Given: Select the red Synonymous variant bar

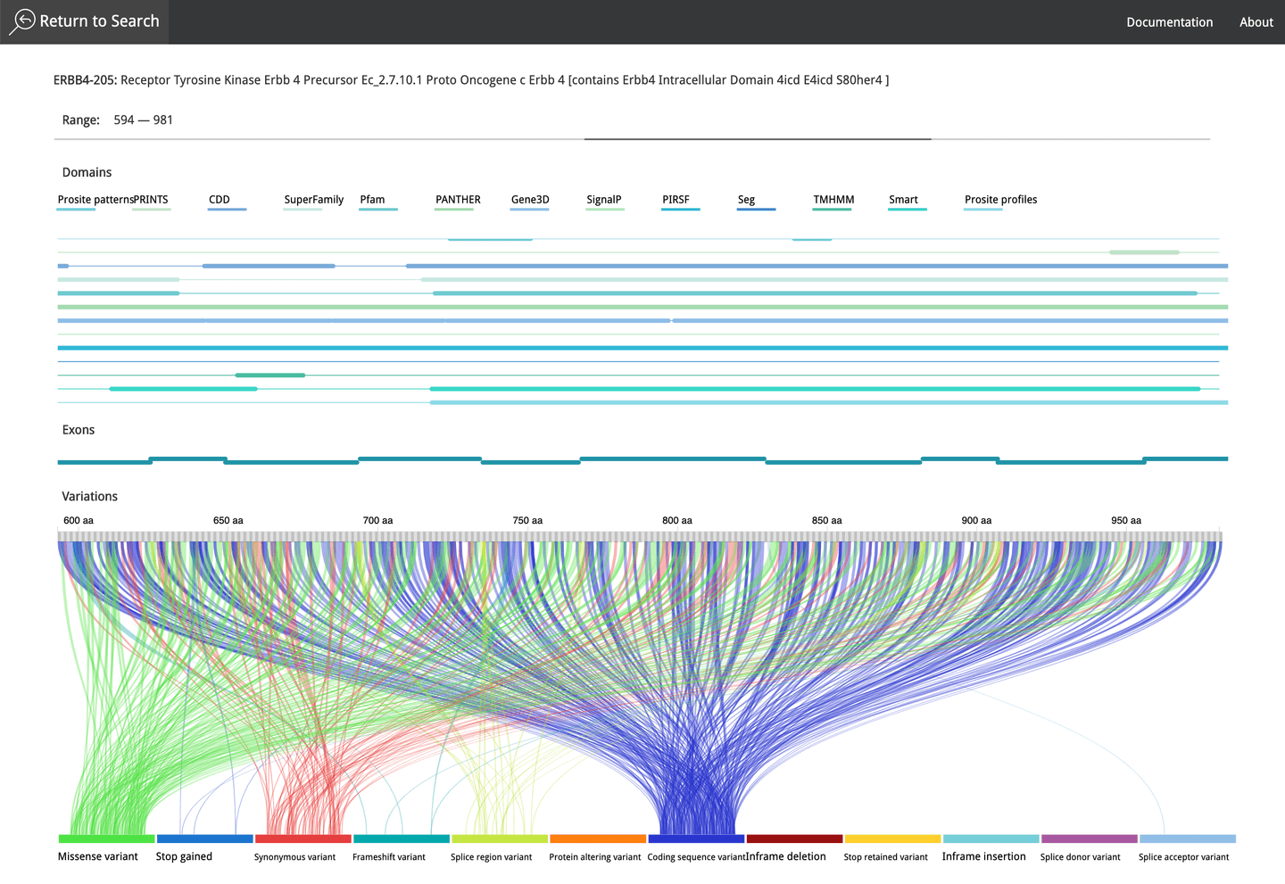Looking at the screenshot, I should (303, 839).
